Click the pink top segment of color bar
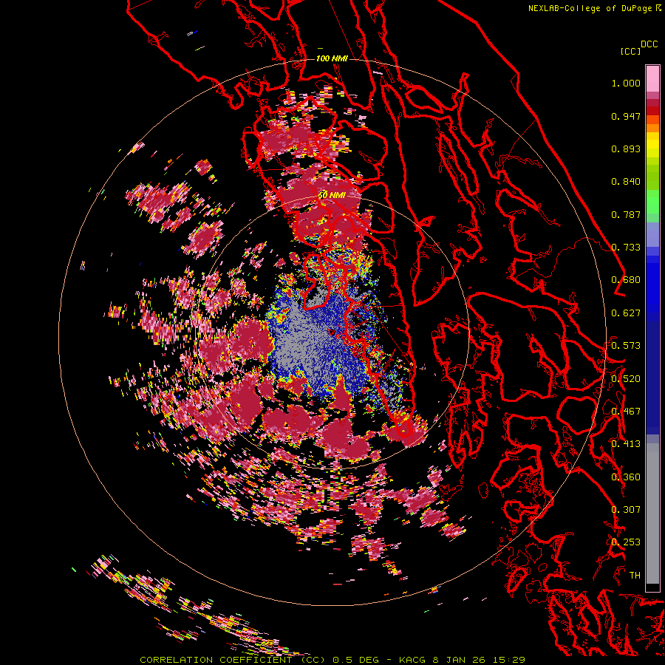The height and width of the screenshot is (665, 665). [652, 79]
